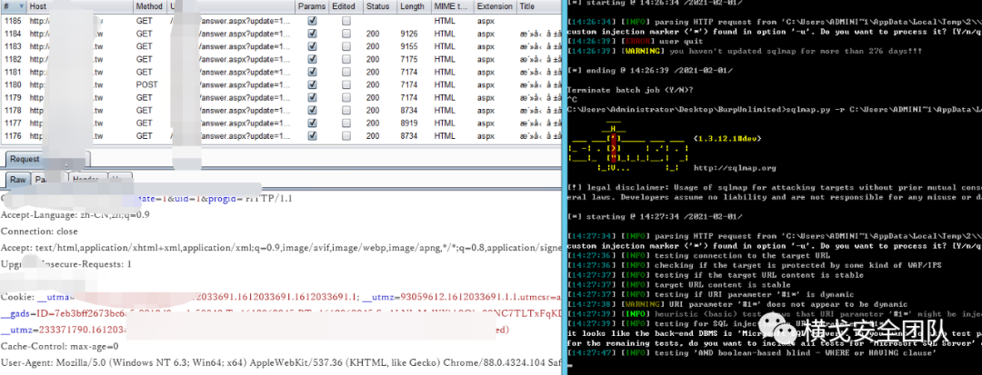The width and height of the screenshot is (982, 375).
Task: Click the GET method cell in row 1179
Action: point(144,97)
